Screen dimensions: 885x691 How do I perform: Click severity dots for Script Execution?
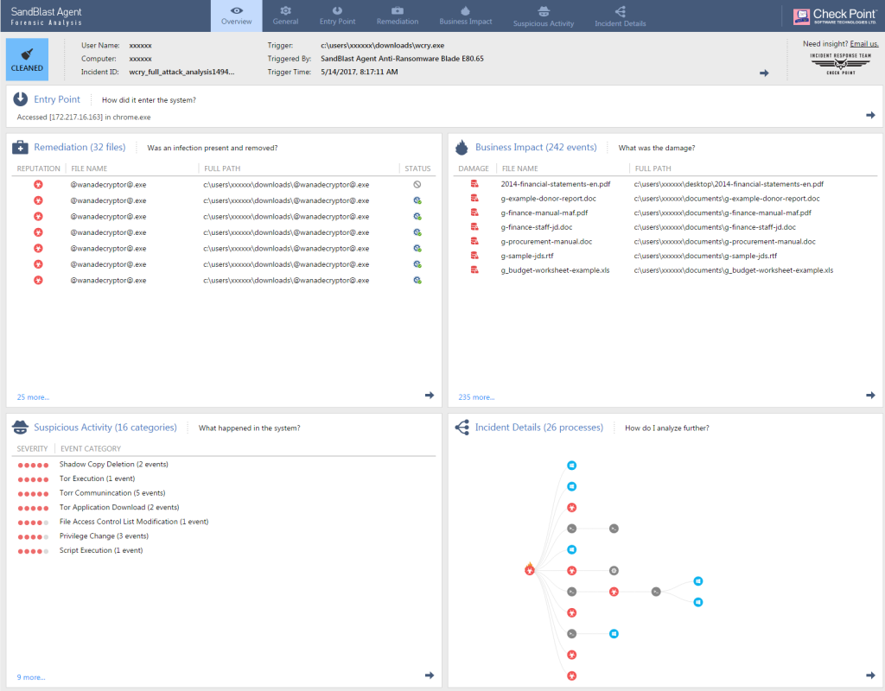pos(33,551)
